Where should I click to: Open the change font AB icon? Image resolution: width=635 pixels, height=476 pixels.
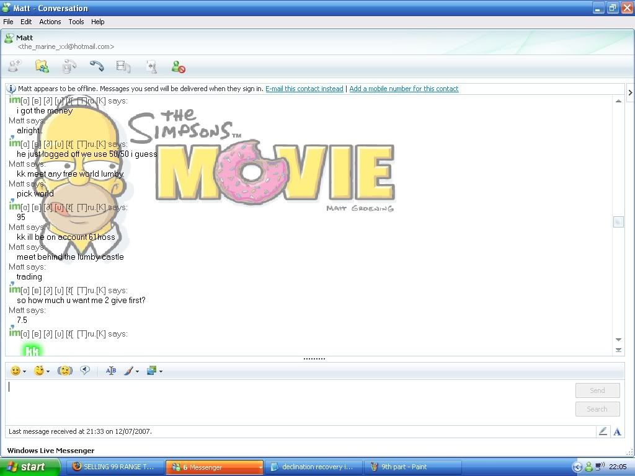click(x=111, y=371)
